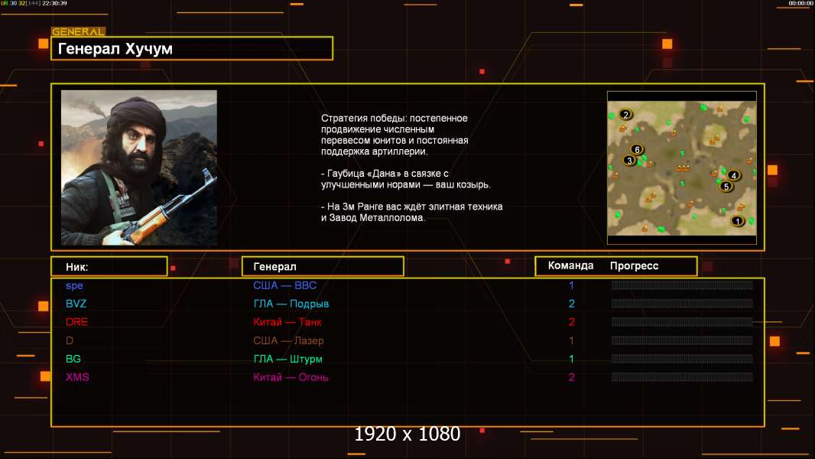Click the 'Стратегия победы' paragraph
The image size is (815, 459).
coord(395,135)
